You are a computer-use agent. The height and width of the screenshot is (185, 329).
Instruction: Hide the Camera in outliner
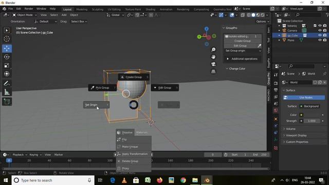(x=320, y=30)
